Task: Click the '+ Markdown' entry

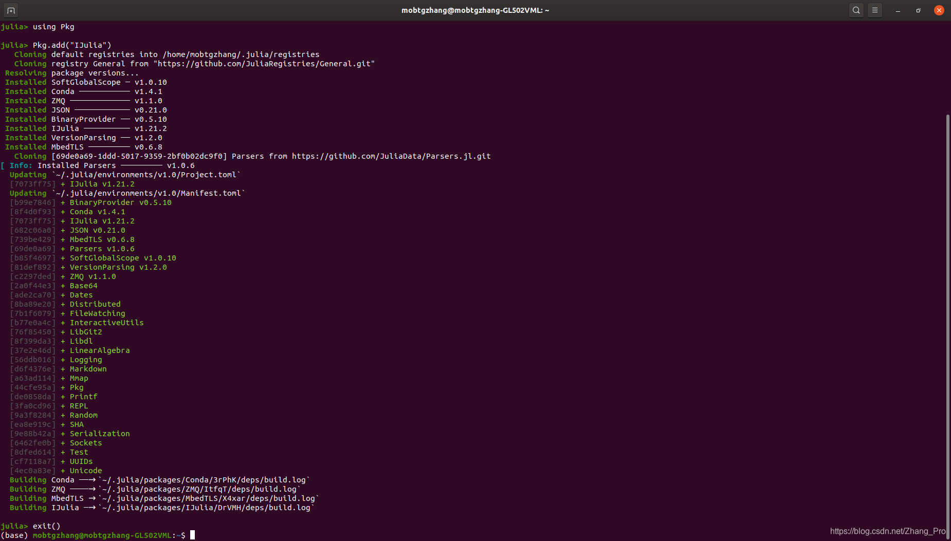Action: point(84,369)
